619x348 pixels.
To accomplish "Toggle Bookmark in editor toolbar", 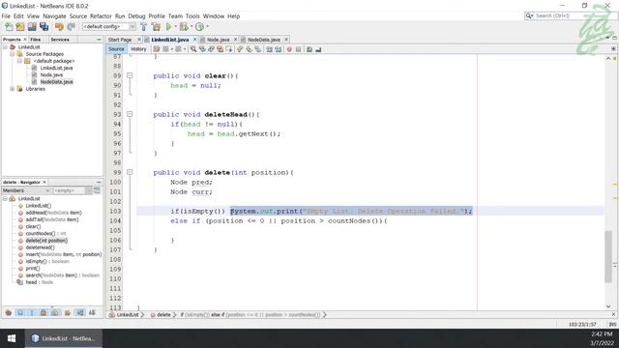I will point(258,49).
